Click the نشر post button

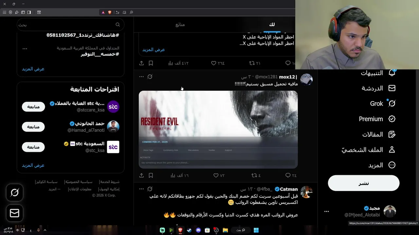point(364,183)
